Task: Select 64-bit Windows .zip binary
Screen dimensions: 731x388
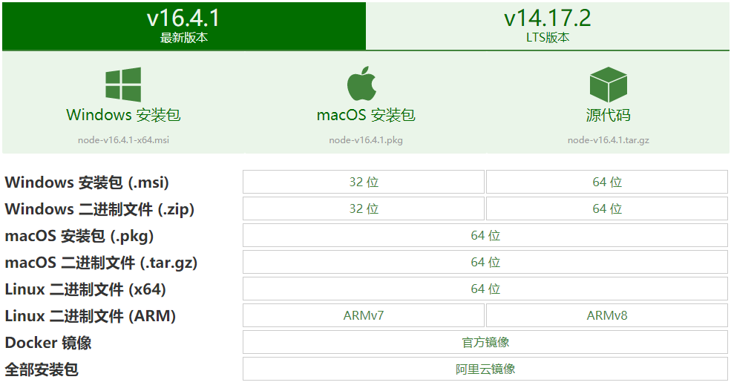Action: [607, 209]
